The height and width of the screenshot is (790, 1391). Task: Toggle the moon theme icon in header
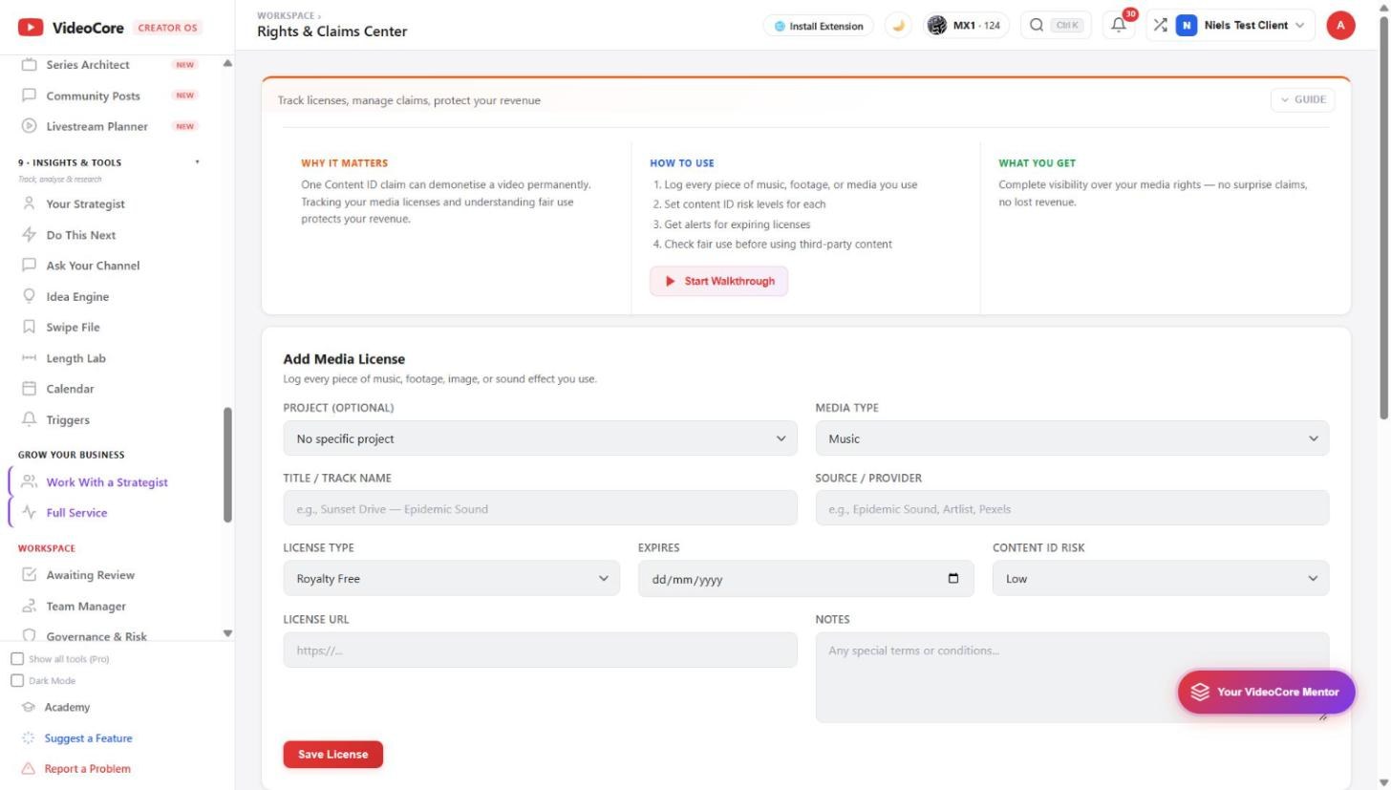pyautogui.click(x=898, y=26)
